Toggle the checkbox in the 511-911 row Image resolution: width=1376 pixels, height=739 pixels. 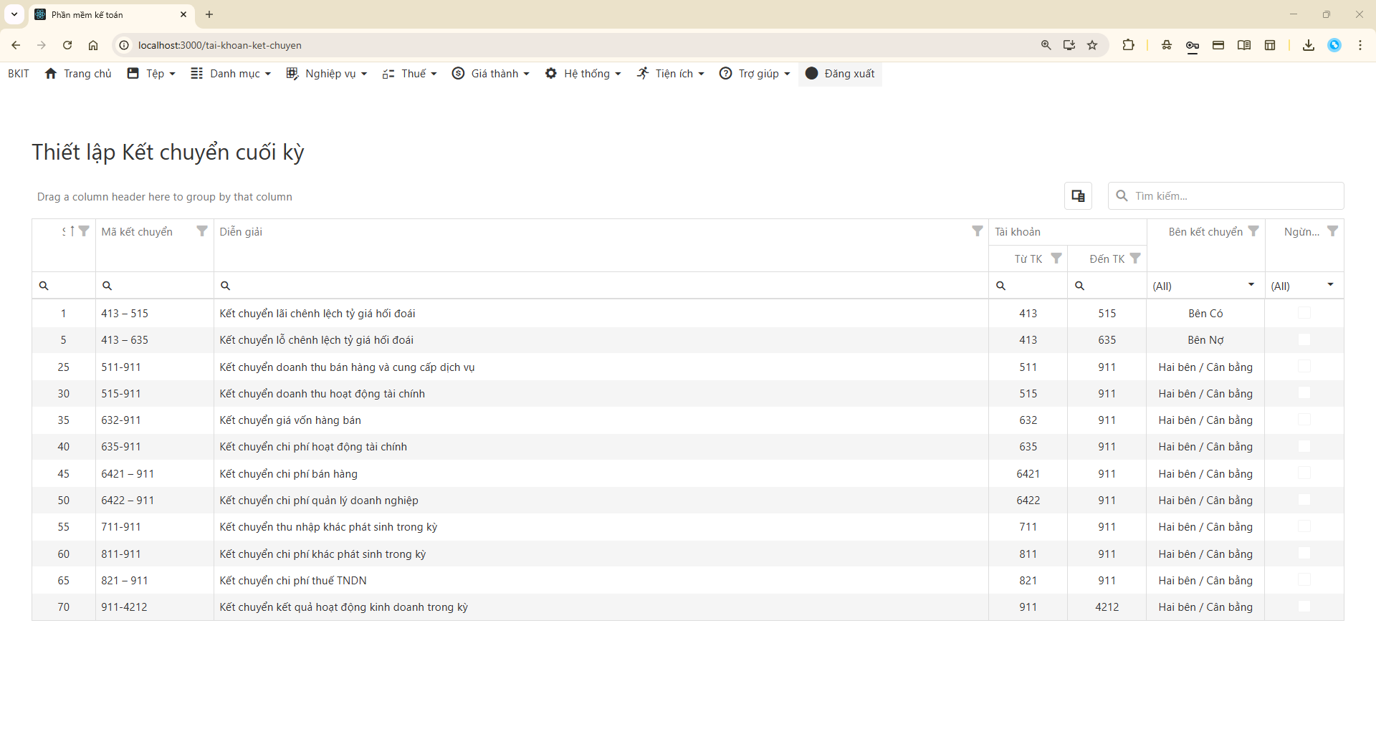point(1304,367)
